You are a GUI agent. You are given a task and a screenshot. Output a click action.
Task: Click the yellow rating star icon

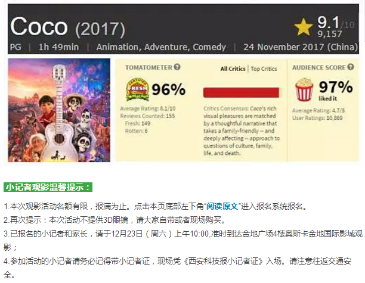coord(304,27)
